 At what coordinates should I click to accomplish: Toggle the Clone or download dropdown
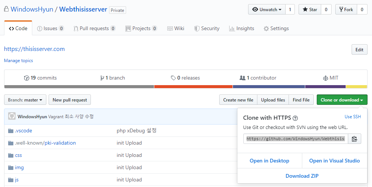(342, 100)
